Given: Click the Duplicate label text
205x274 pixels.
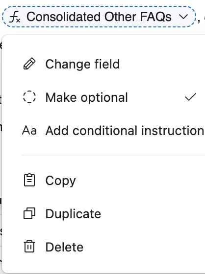Looking at the screenshot, I should (x=73, y=213).
